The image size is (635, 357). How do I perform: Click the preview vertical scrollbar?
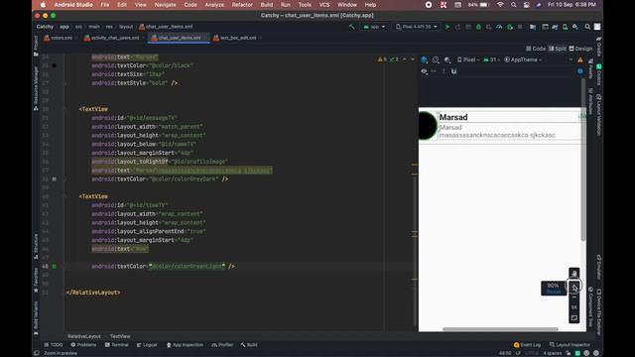click(583, 159)
